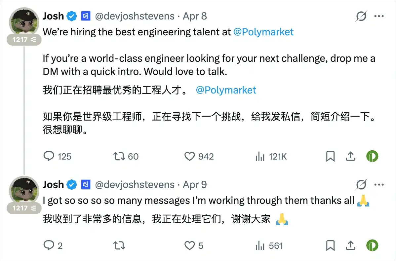Bookmark the April 9 follow-up tweet

pos(330,245)
